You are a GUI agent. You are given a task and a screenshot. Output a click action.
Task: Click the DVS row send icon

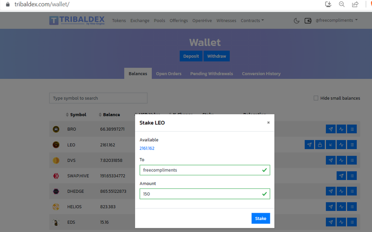[x=330, y=160]
